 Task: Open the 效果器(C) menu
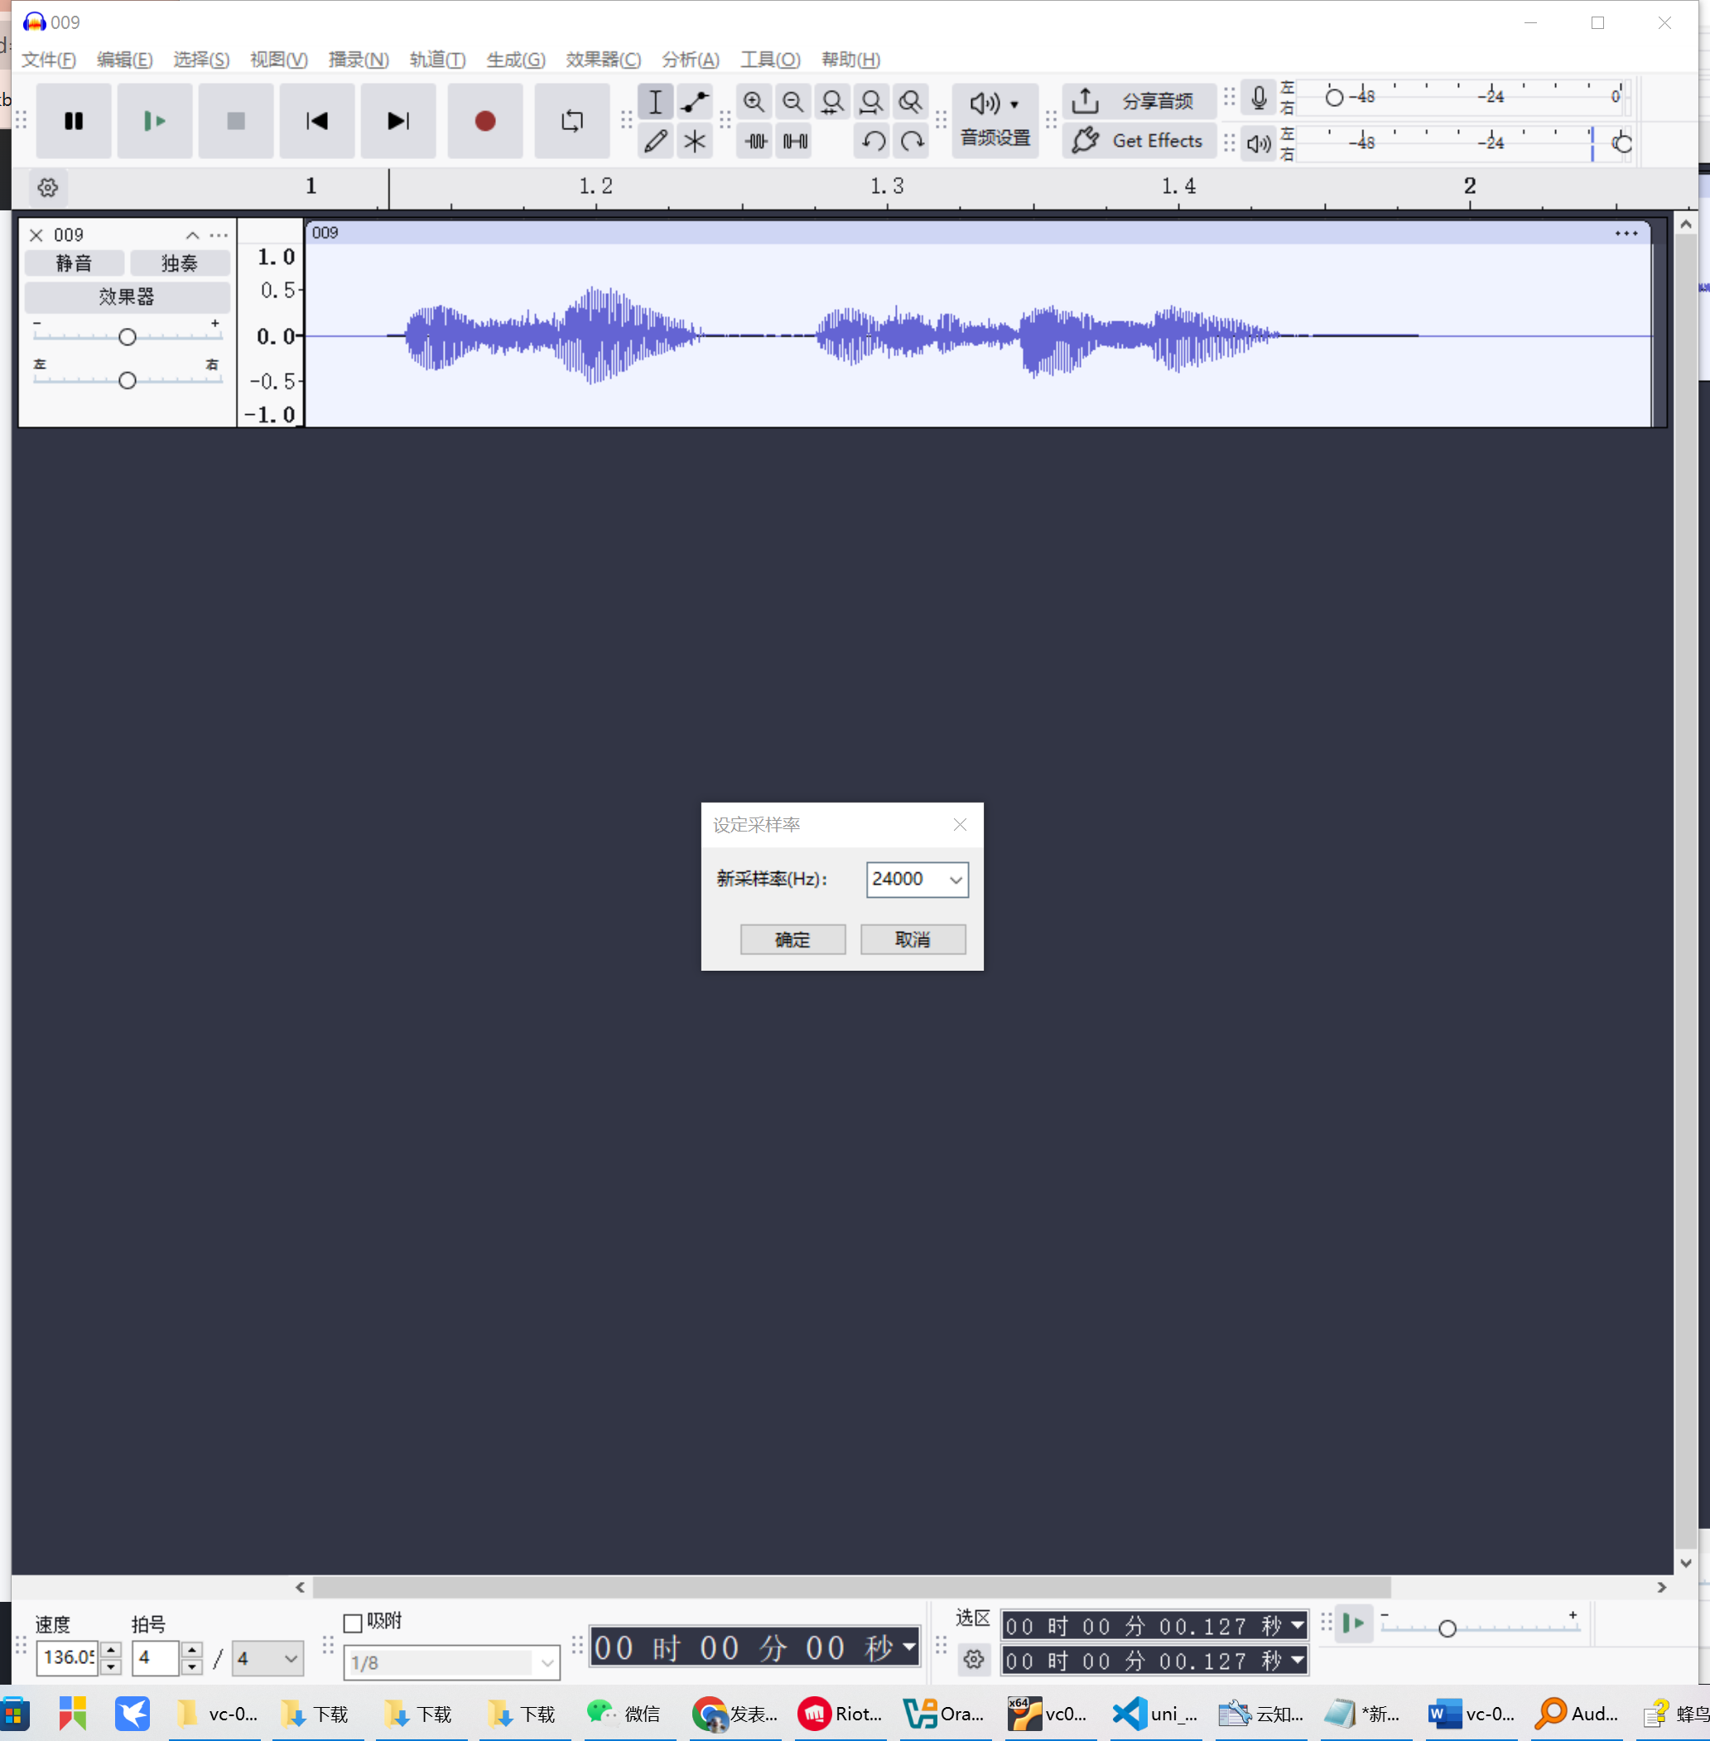tap(603, 60)
